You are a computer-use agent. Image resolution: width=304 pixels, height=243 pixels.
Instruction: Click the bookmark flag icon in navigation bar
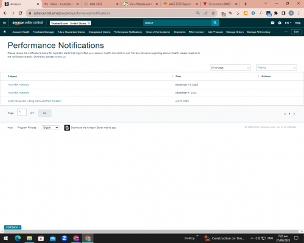click(x=5, y=32)
